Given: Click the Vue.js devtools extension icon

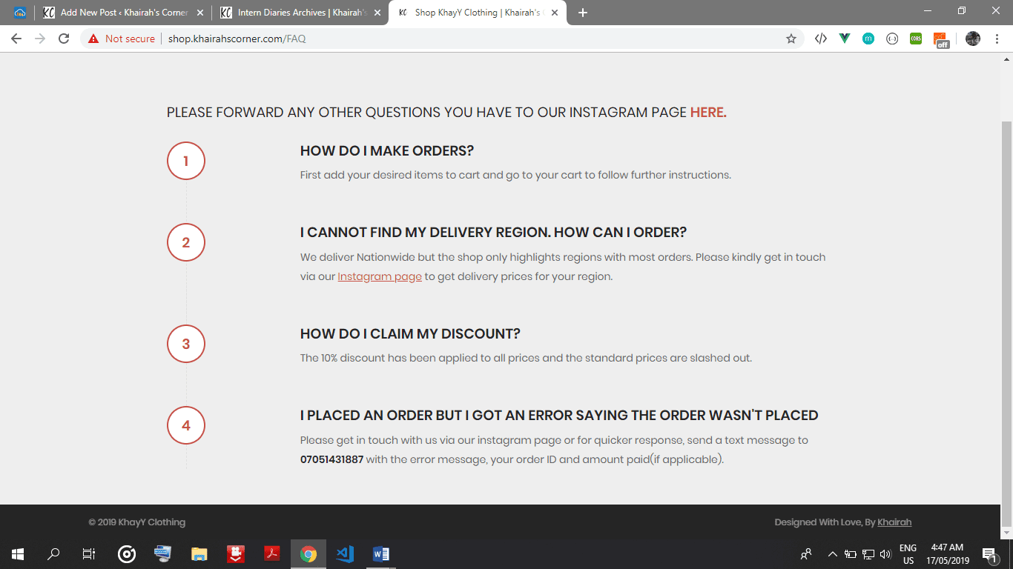Looking at the screenshot, I should 844,39.
